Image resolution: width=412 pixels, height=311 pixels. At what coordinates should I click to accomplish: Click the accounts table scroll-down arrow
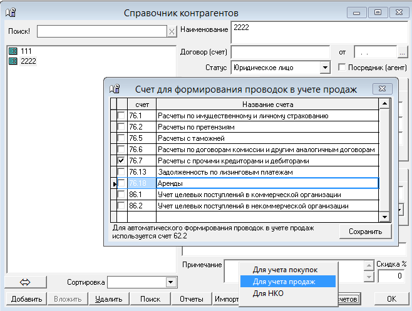click(x=384, y=217)
